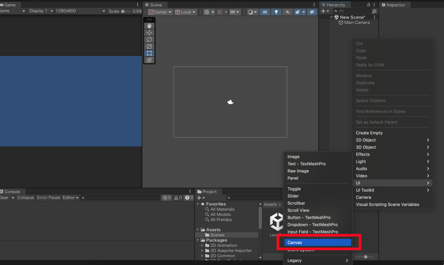The height and width of the screenshot is (265, 444).
Task: Collapse the New Scene hierarchy node
Action: click(332, 17)
